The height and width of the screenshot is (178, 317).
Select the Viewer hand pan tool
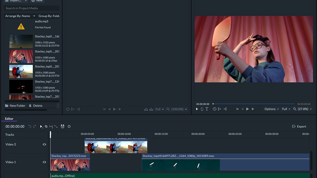(202, 109)
